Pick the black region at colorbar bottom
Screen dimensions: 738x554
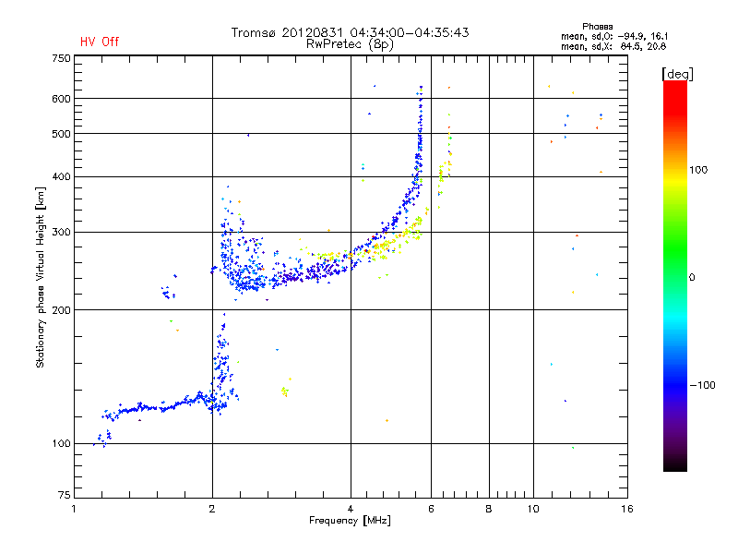pyautogui.click(x=675, y=464)
